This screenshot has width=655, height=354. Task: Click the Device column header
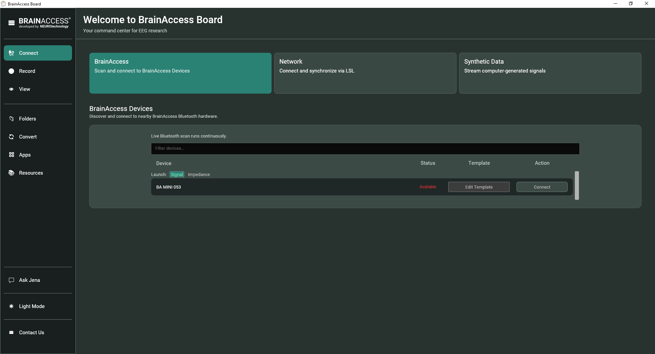pyautogui.click(x=164, y=163)
